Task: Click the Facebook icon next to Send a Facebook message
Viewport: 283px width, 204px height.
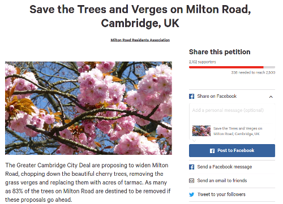Action: (x=191, y=167)
